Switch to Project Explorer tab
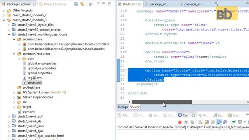This screenshot has width=249, height=140. pos(53,4)
